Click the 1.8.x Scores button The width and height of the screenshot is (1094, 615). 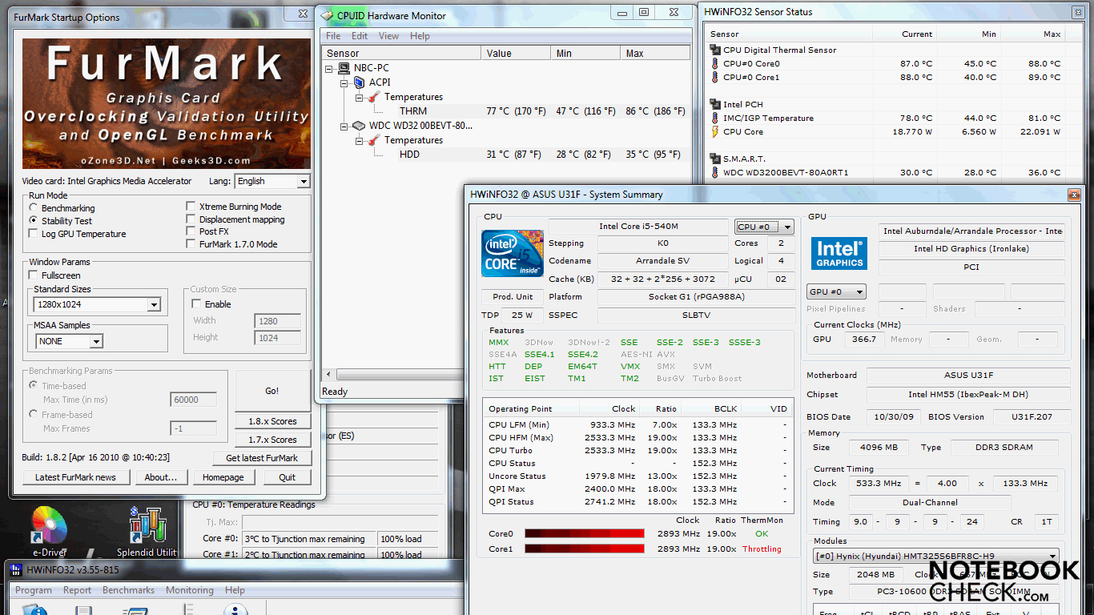[x=272, y=421]
